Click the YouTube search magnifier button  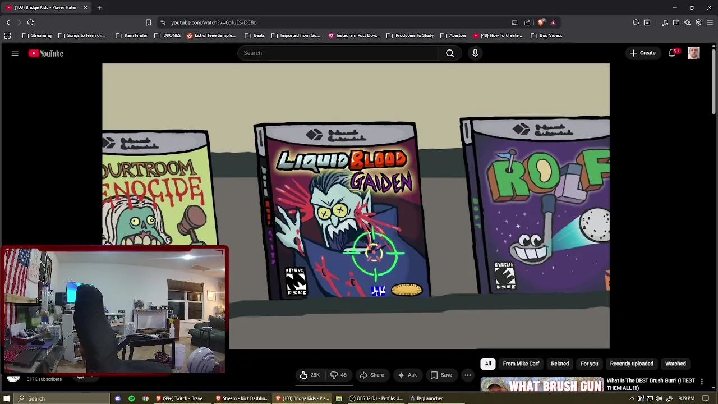[x=450, y=53]
